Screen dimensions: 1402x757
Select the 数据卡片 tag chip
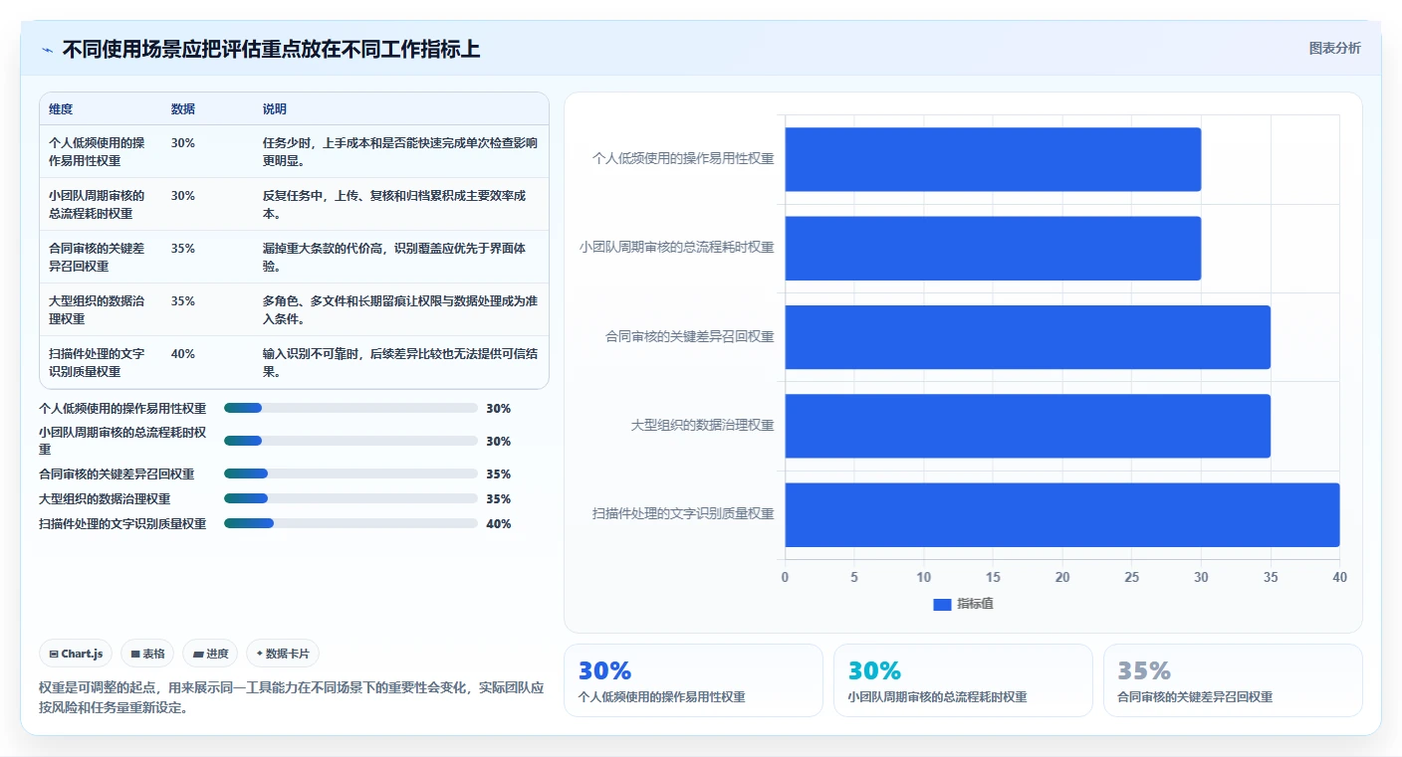pyautogui.click(x=283, y=654)
